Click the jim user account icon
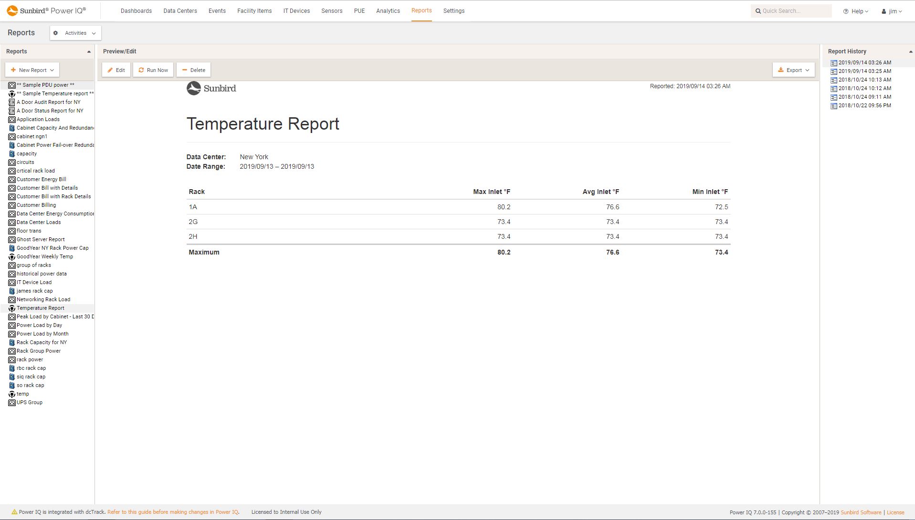Screen dimensions: 915x520 [883, 11]
